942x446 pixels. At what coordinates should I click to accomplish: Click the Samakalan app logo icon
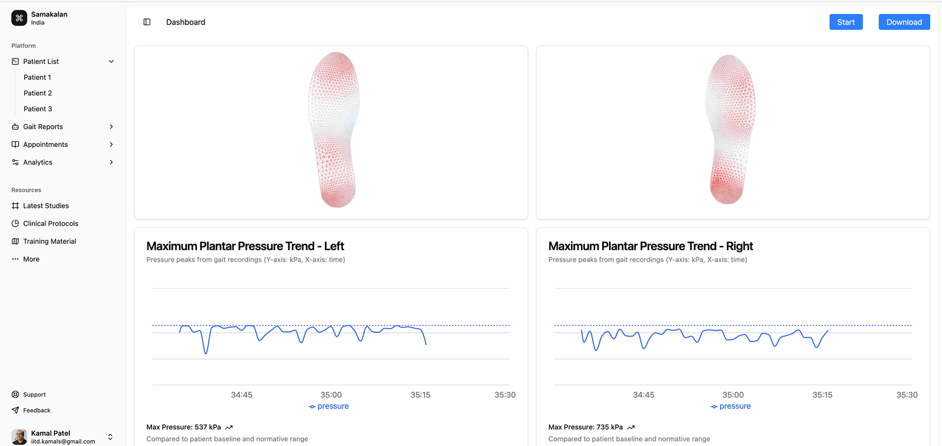point(19,18)
